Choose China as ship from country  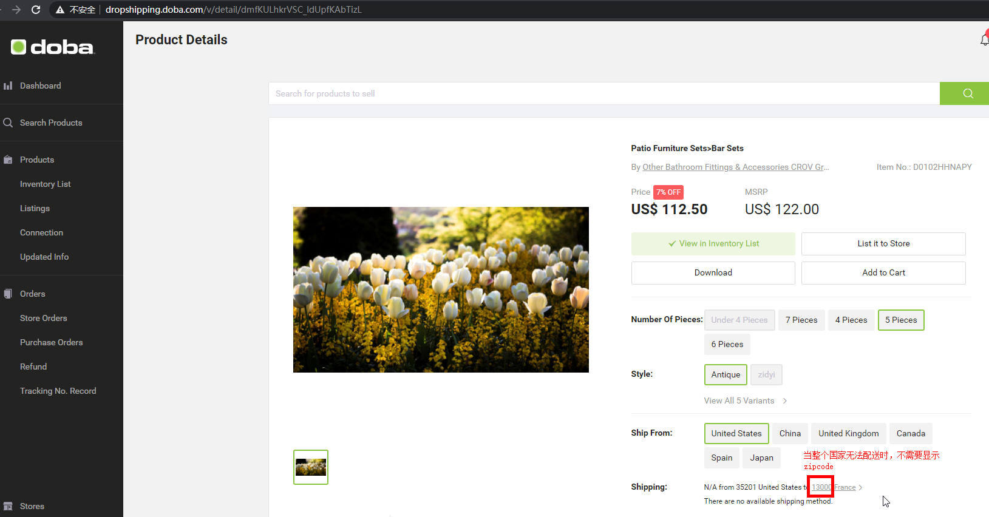click(x=789, y=433)
